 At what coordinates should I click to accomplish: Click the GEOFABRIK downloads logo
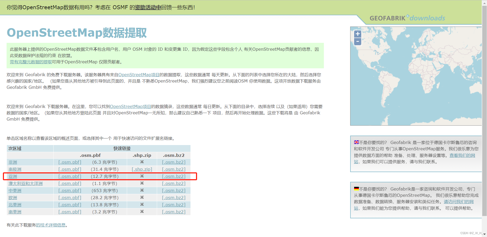pos(407,18)
